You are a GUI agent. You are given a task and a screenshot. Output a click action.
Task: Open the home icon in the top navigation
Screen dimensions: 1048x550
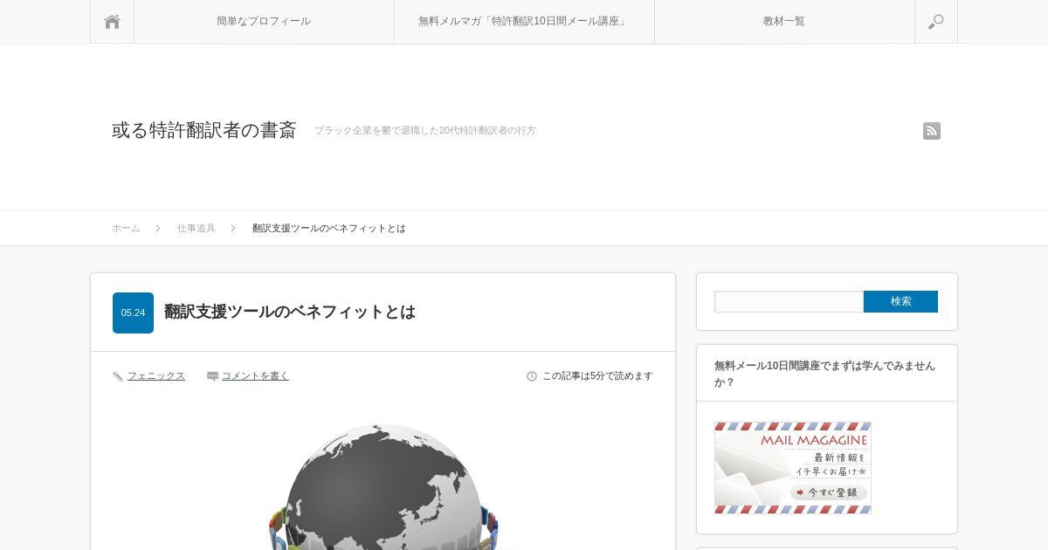coord(112,22)
